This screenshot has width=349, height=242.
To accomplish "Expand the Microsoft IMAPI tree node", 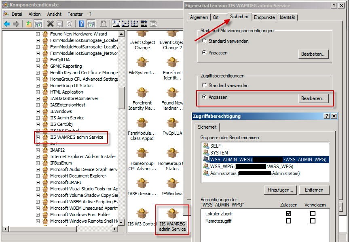I will tap(38, 182).
